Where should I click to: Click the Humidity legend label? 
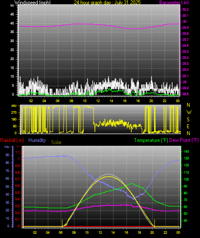tap(37, 140)
